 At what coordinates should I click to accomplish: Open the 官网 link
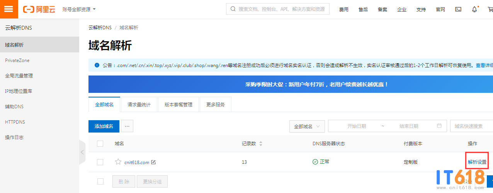(440, 9)
